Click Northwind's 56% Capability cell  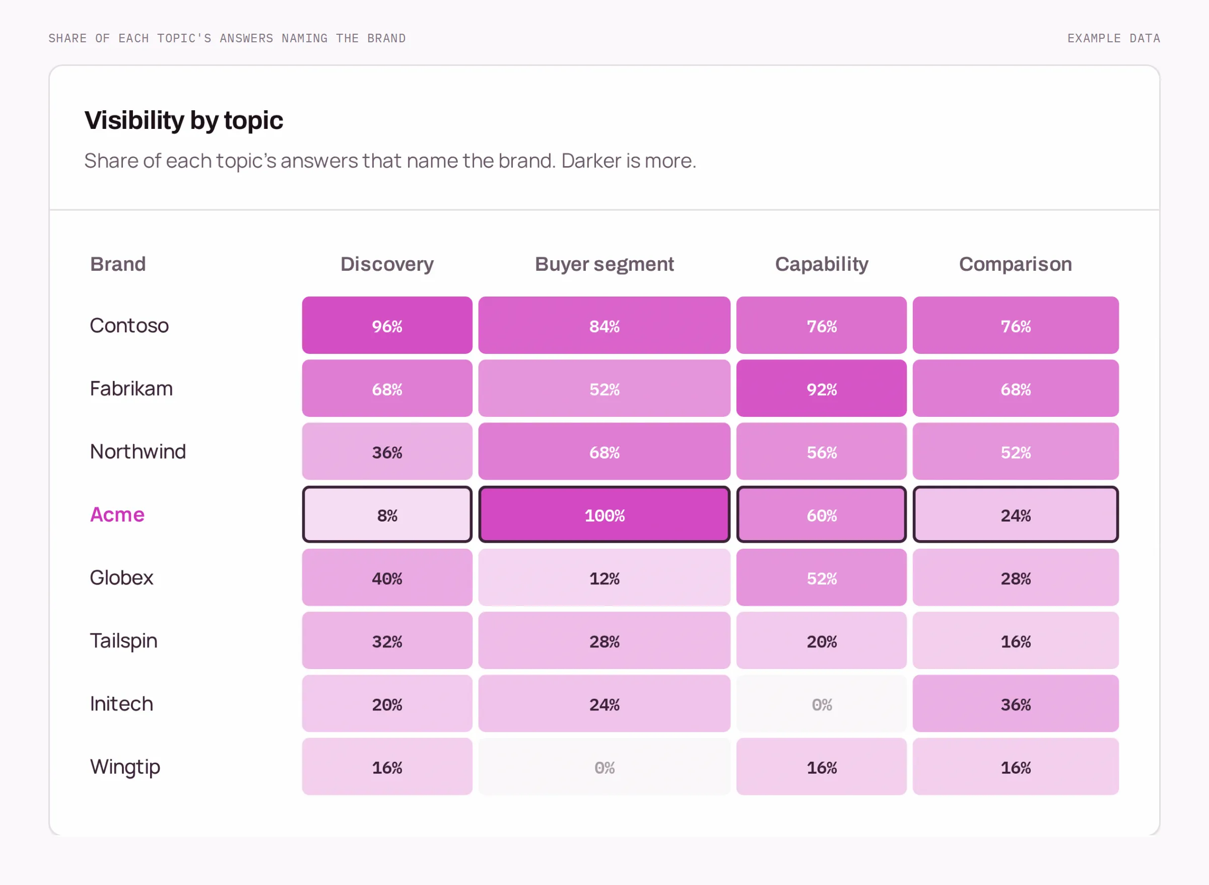point(822,452)
